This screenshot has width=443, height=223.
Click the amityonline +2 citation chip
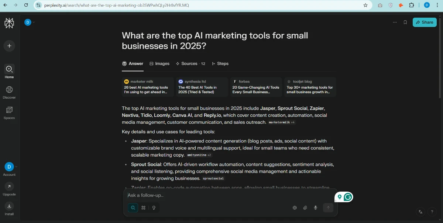[199, 155]
